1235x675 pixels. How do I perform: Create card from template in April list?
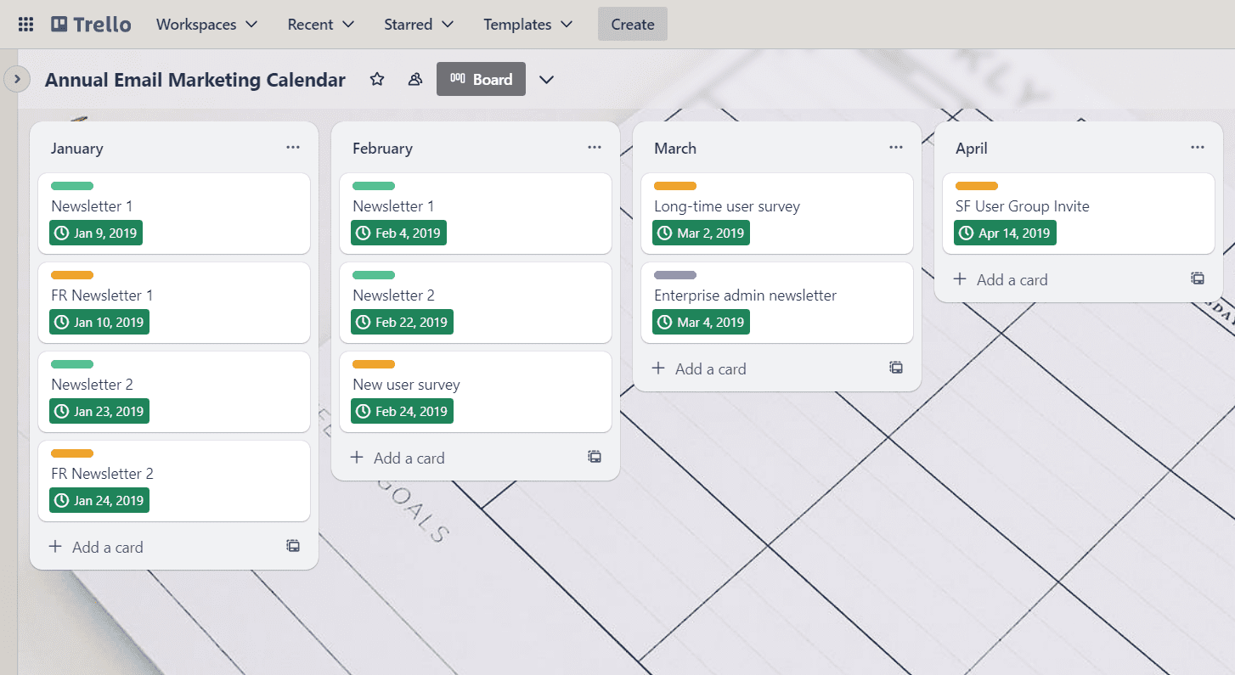[1197, 278]
